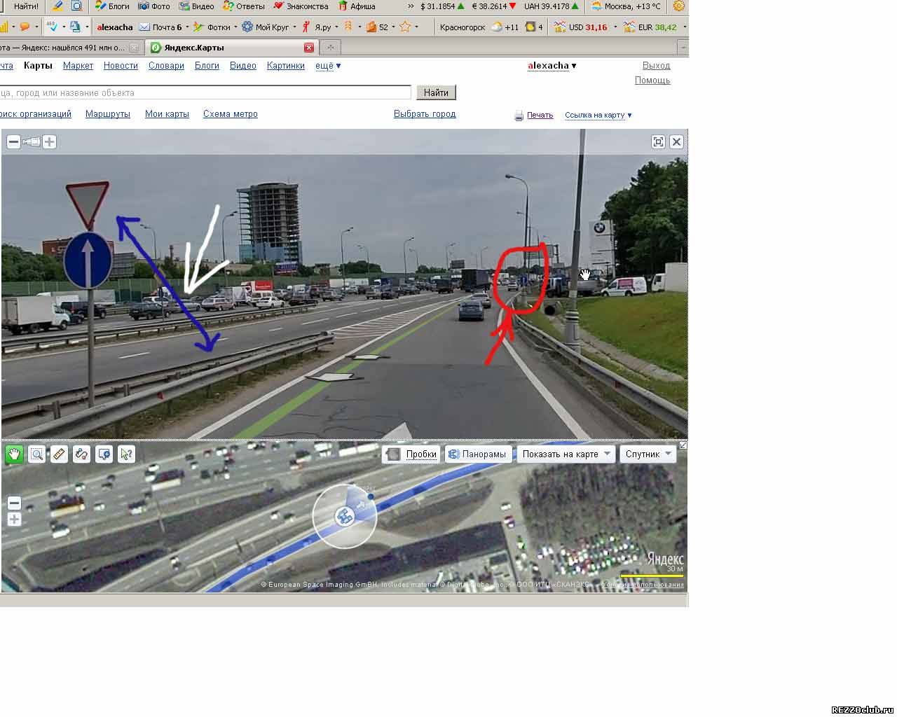Screen dimensions: 897x717
Task: Click the Найти search button
Action: point(436,92)
